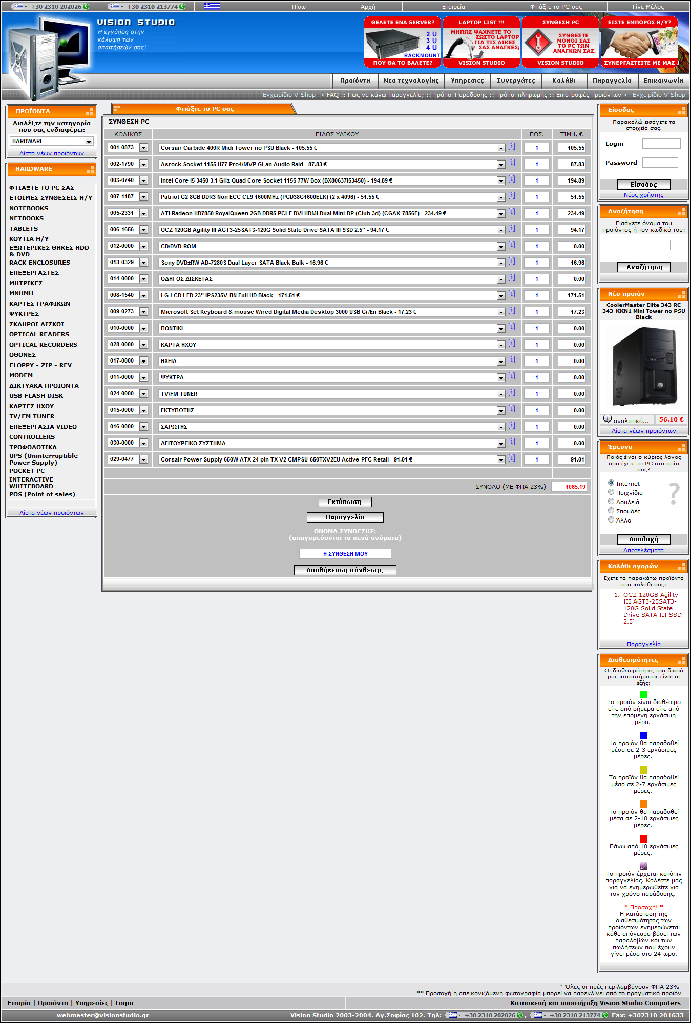
Task: Open the Νέα τεχνολογίας menu
Action: (411, 81)
